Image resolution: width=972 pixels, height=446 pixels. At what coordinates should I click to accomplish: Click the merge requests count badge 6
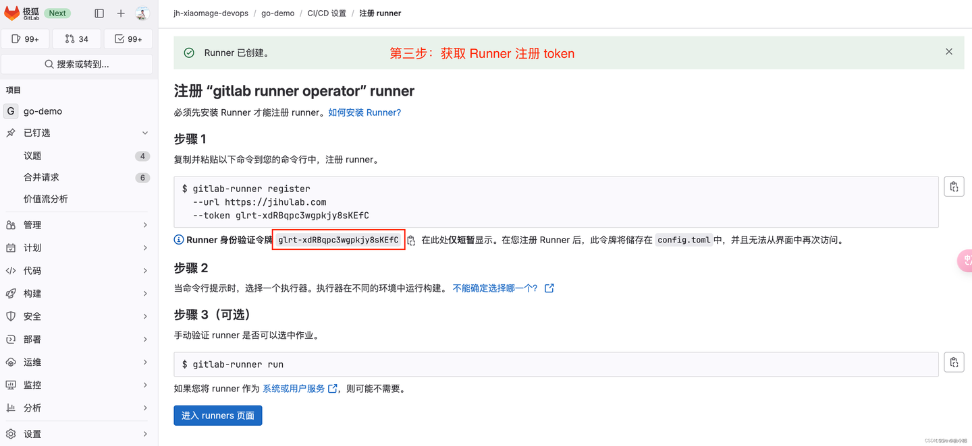[x=142, y=178]
